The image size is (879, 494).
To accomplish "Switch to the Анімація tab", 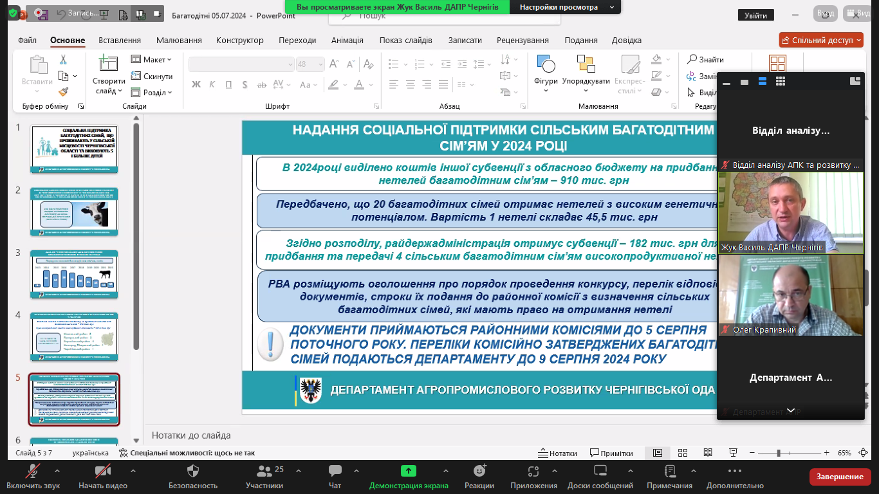I will click(x=347, y=40).
